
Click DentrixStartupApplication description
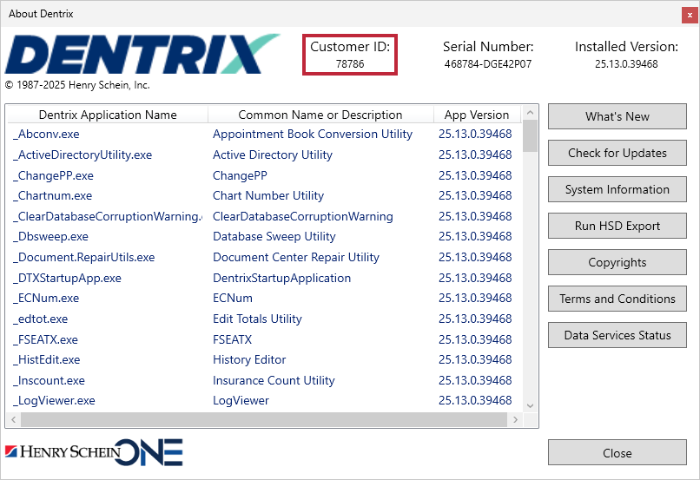point(281,278)
